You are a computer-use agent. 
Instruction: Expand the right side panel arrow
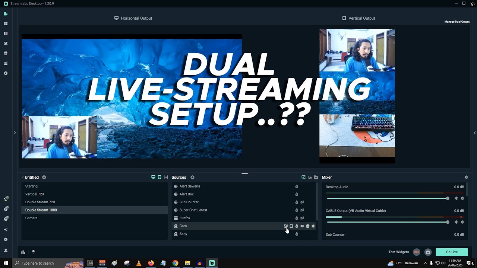(474, 133)
